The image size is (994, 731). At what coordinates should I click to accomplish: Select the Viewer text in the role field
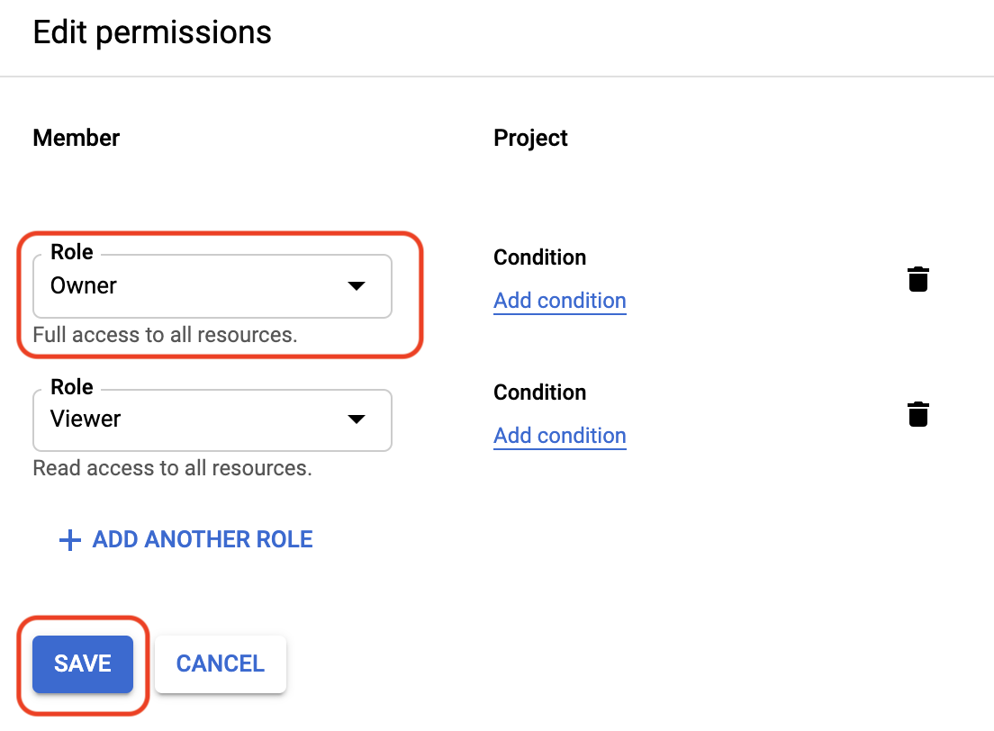click(x=86, y=420)
